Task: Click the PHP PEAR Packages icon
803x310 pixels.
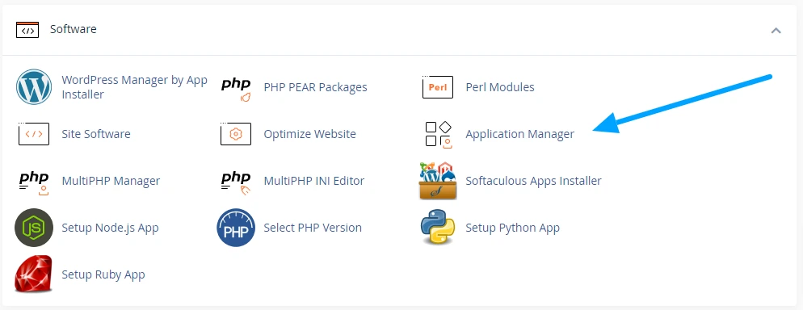Action: tap(236, 90)
